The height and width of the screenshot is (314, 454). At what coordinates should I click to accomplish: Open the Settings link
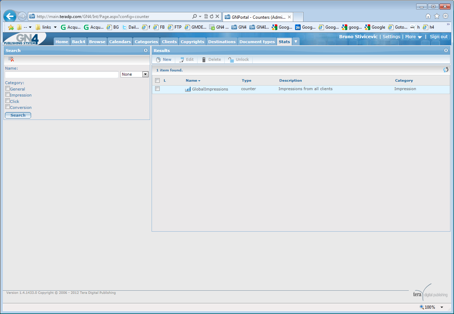[x=391, y=37]
